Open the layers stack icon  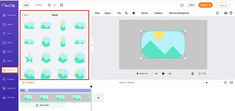(226, 13)
